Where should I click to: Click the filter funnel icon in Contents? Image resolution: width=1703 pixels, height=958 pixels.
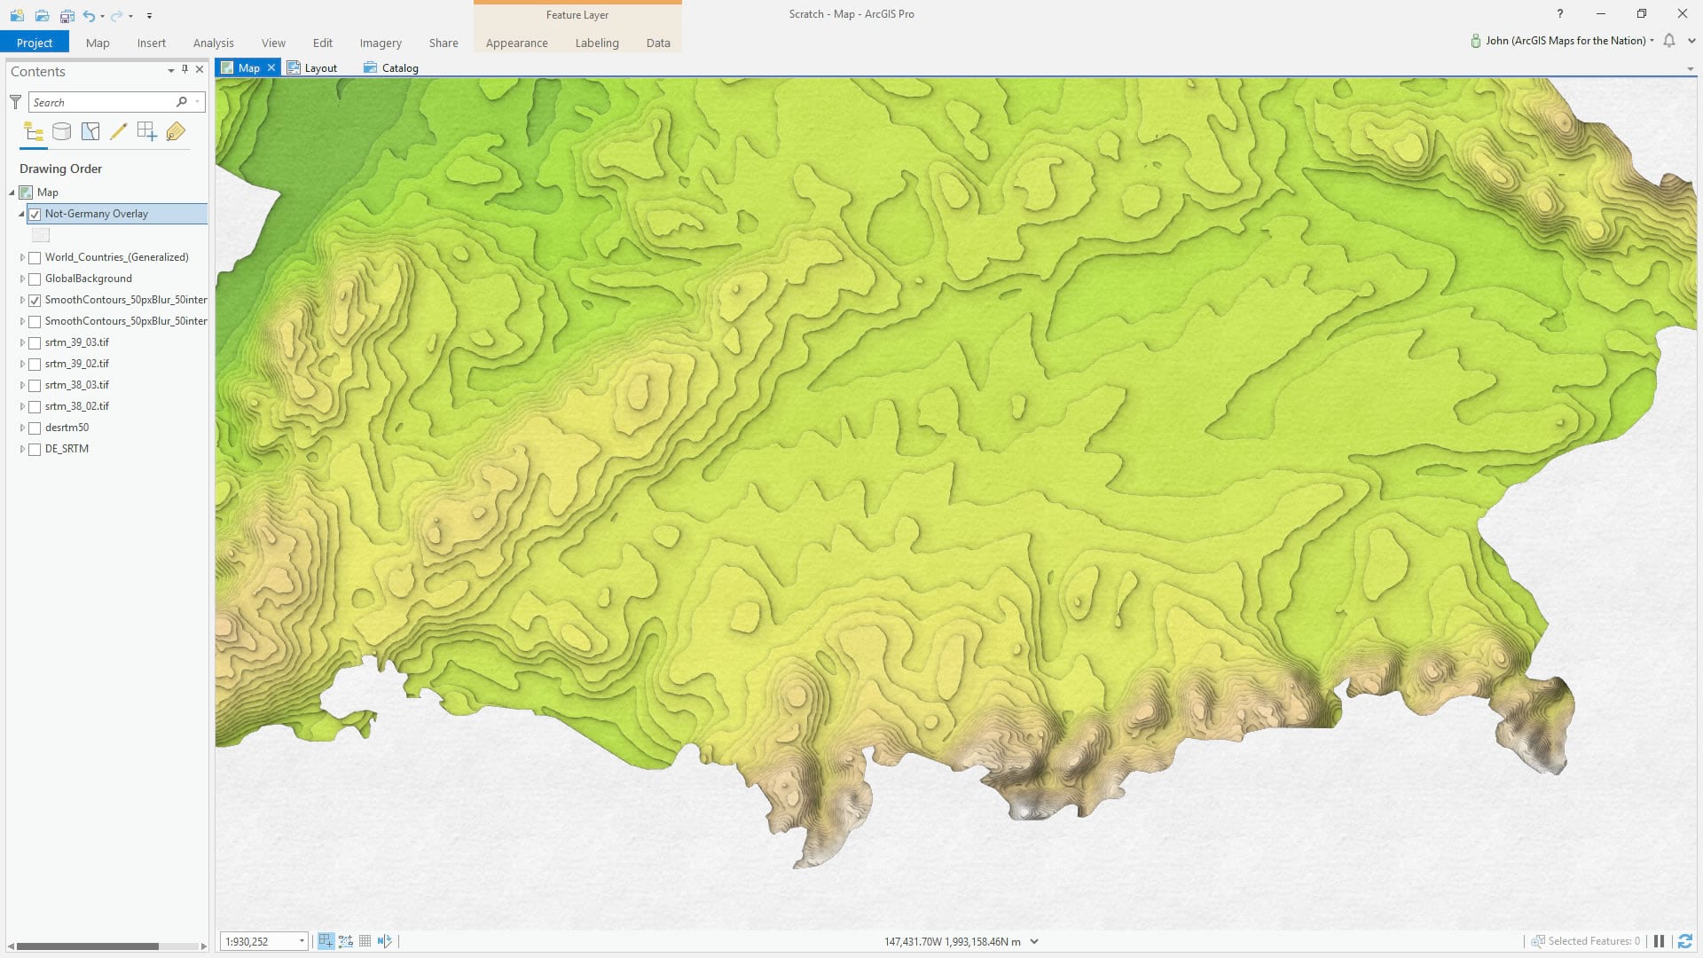point(15,102)
